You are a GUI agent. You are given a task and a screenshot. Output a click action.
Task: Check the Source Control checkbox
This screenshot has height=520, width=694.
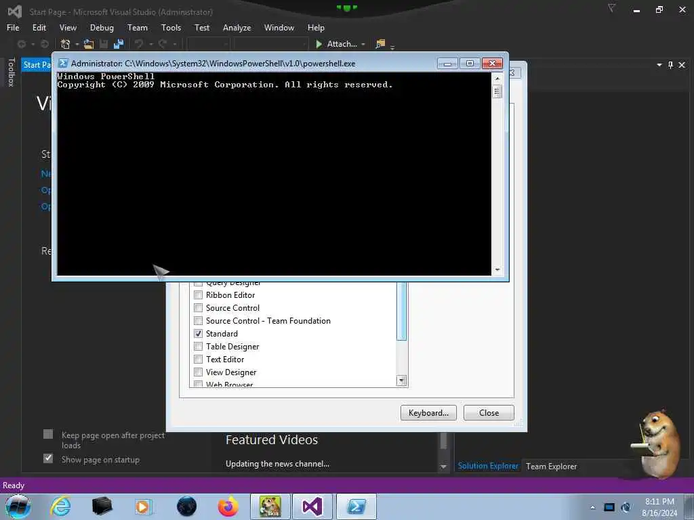coord(199,308)
